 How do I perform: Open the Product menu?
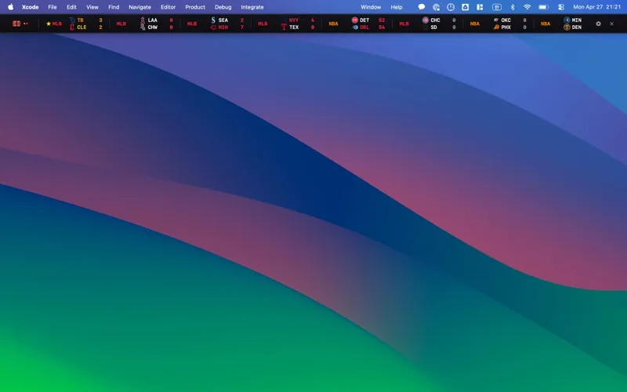tap(195, 7)
